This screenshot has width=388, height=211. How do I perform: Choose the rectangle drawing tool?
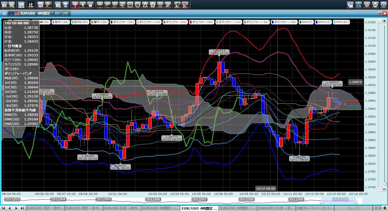pos(130,5)
